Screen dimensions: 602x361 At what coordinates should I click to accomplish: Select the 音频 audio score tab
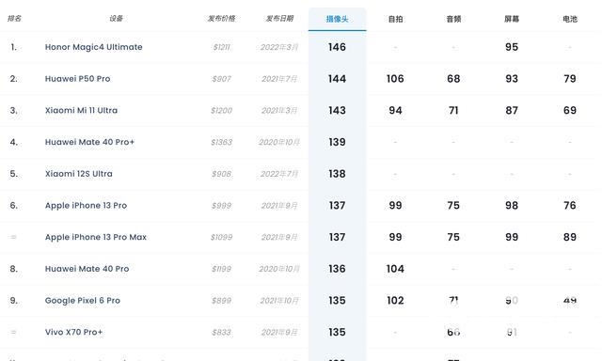(x=453, y=19)
